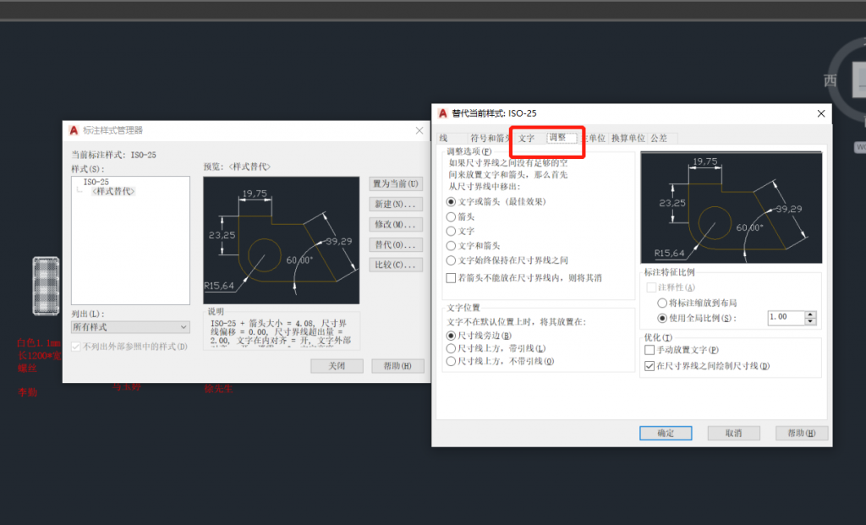866x525 pixels.
Task: Click the AutoCAD logo in 标注样式管理器 title bar
Action: 74,130
